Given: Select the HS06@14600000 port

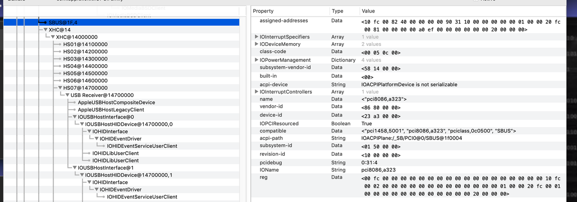Looking at the screenshot, I should [x=85, y=80].
